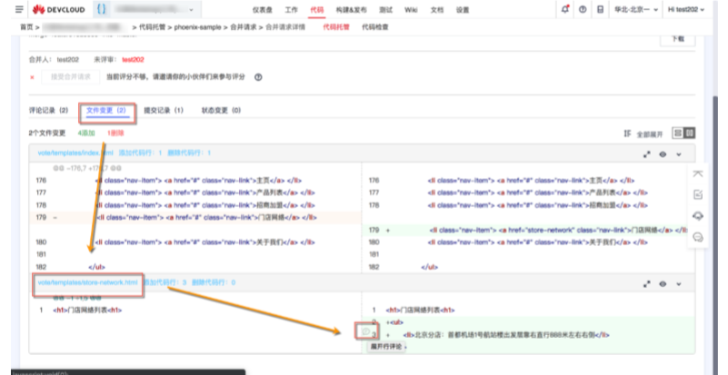Screen dimensions: 728x375
Task: Open the 评论记录 (2) tab
Action: click(48, 110)
